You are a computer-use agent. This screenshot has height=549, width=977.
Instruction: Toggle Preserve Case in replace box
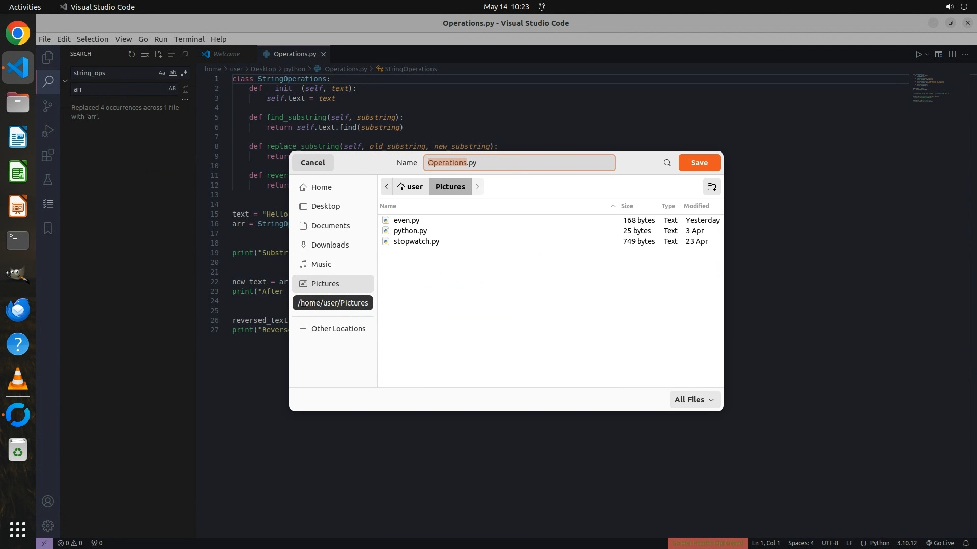pyautogui.click(x=172, y=88)
